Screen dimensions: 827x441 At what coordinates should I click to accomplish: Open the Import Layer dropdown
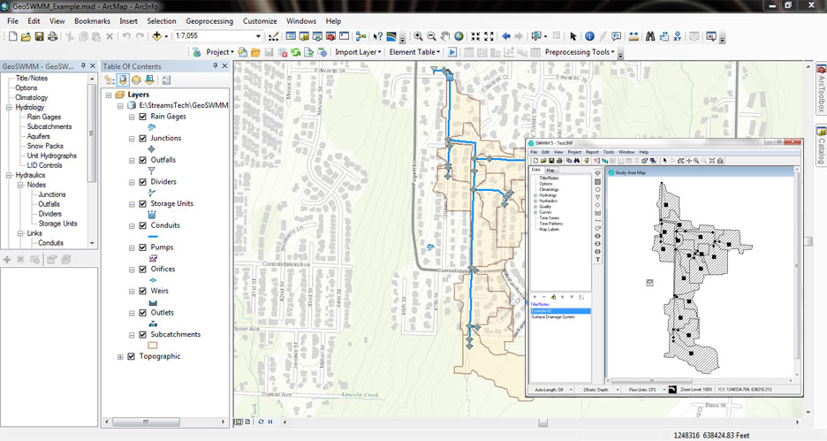(x=358, y=52)
